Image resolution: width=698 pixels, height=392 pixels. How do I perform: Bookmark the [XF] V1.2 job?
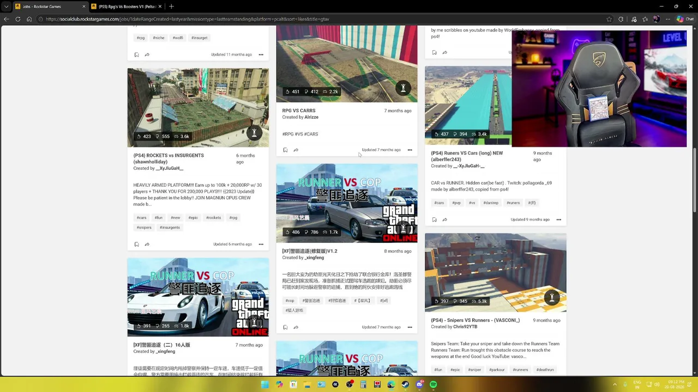(285, 328)
